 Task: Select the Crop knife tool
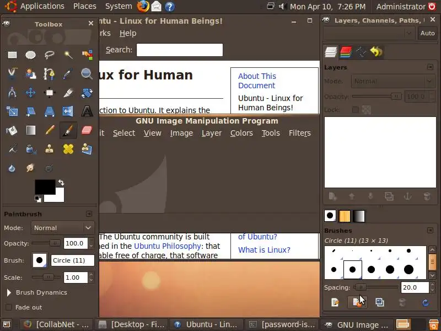(68, 93)
